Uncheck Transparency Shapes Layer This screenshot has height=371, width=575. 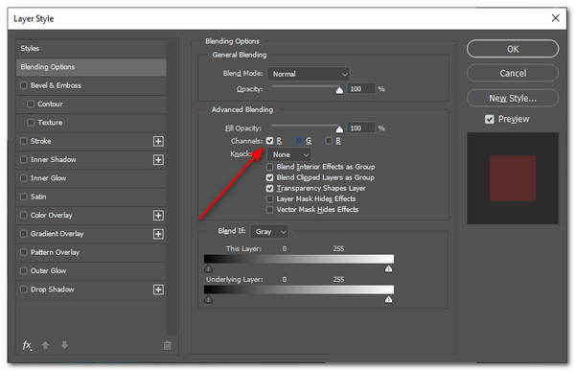pos(270,188)
